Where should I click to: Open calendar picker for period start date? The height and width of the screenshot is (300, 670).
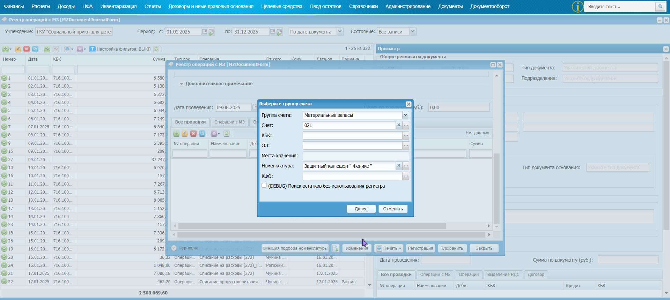[205, 31]
